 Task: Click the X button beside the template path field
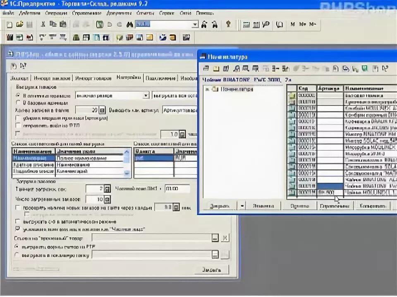coord(225,238)
